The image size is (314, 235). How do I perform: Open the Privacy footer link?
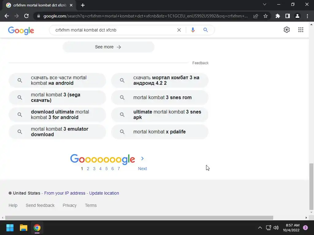point(70,205)
